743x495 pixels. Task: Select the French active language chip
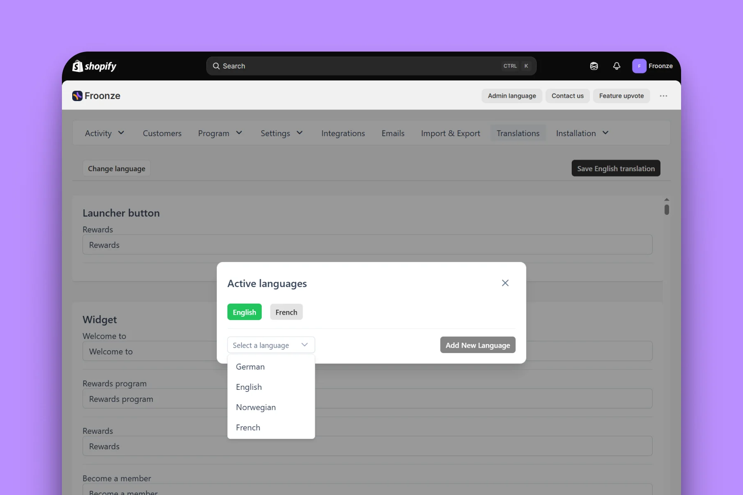pyautogui.click(x=286, y=312)
